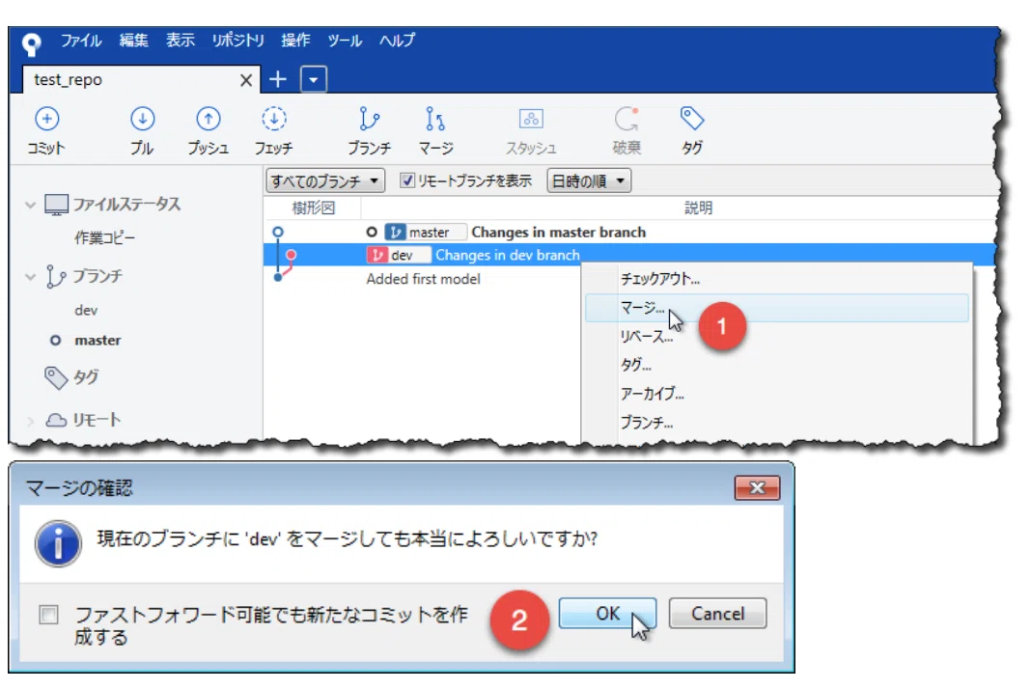This screenshot has height=689, width=1031.
Task: Open the tab list dropdown arrow
Action: click(314, 79)
